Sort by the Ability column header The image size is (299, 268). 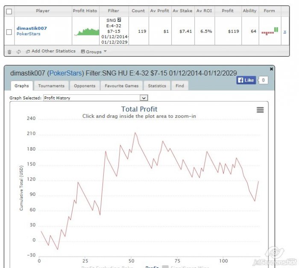coord(249,11)
